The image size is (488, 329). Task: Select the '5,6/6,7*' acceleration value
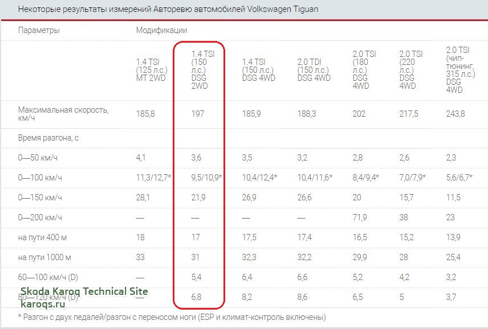[x=459, y=178]
